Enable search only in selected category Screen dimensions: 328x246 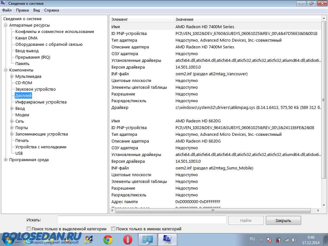[29, 229]
